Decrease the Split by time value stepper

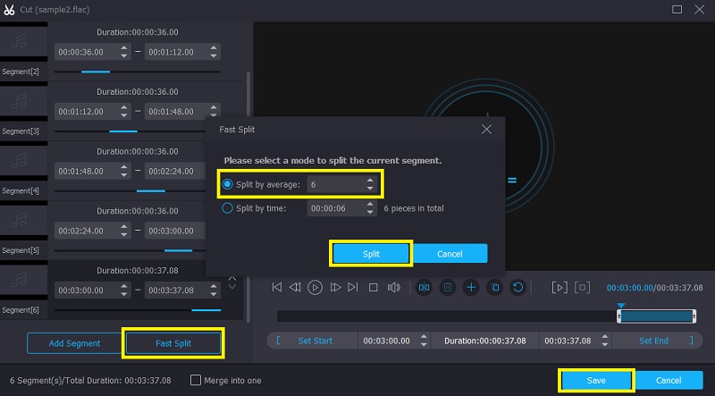tap(370, 212)
